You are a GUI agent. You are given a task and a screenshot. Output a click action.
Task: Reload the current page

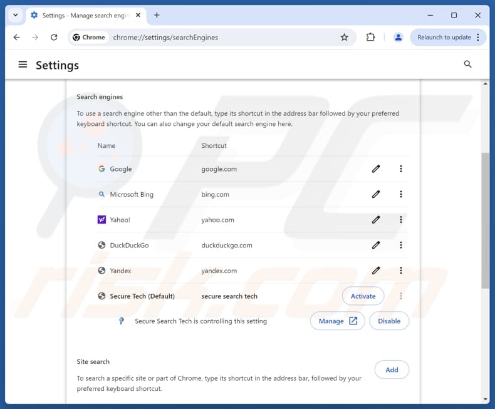(x=54, y=37)
